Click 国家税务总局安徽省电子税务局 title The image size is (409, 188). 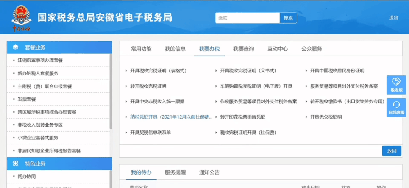click(x=105, y=18)
